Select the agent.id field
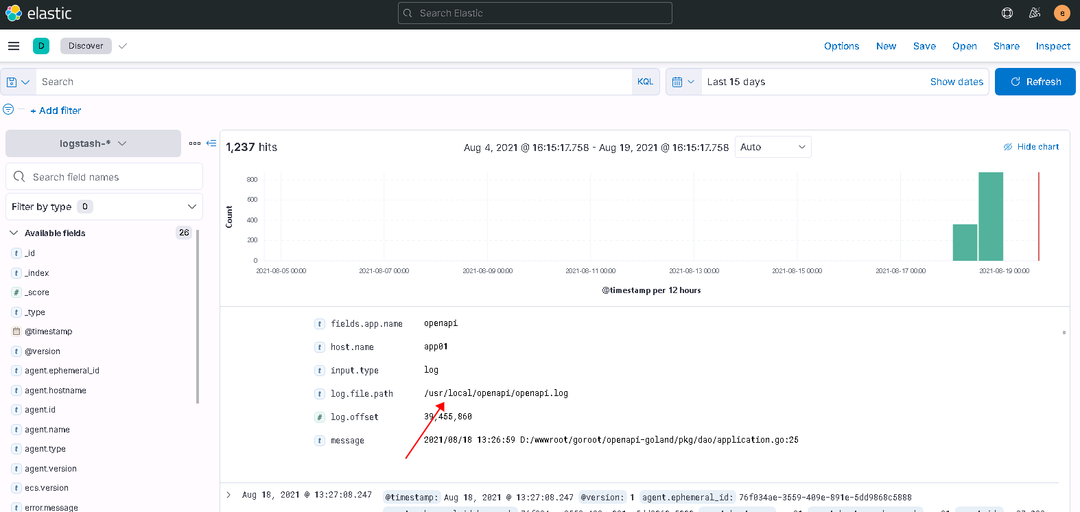 pyautogui.click(x=40, y=410)
